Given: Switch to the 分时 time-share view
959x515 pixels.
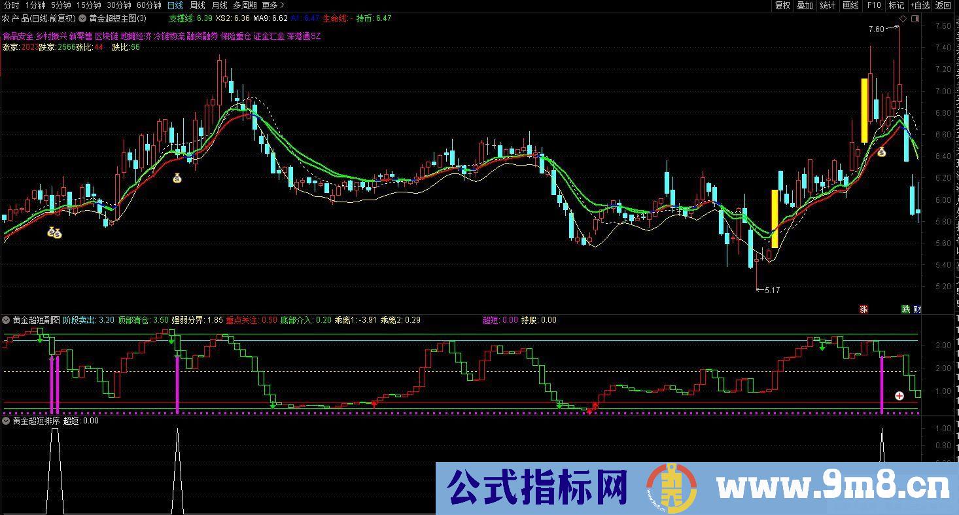Looking at the screenshot, I should [11, 5].
